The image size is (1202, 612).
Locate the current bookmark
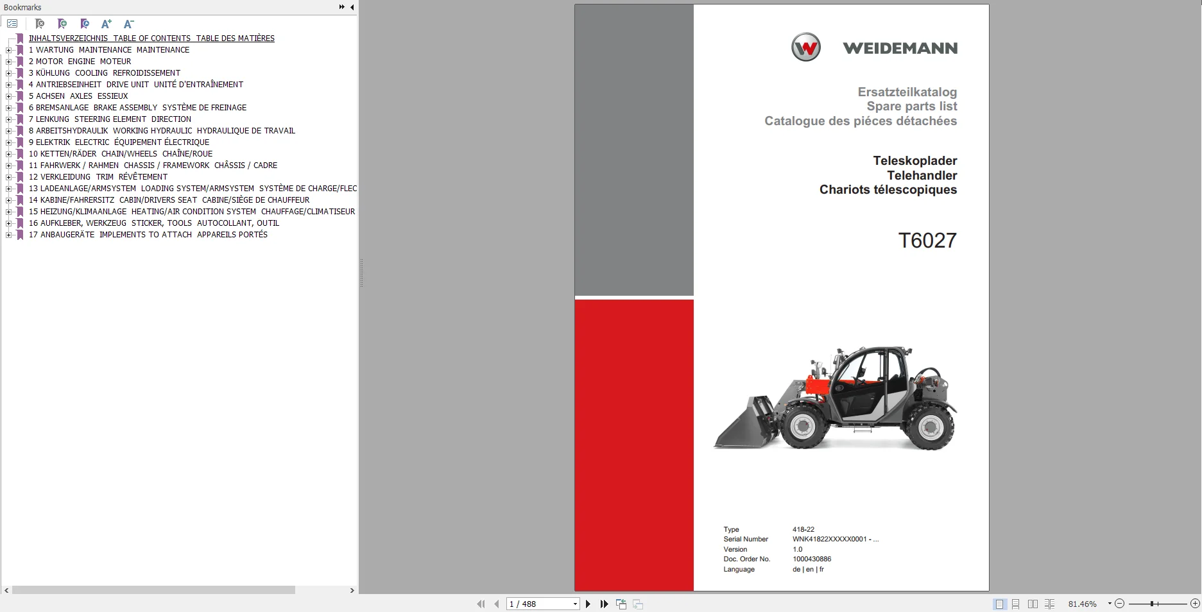click(84, 24)
